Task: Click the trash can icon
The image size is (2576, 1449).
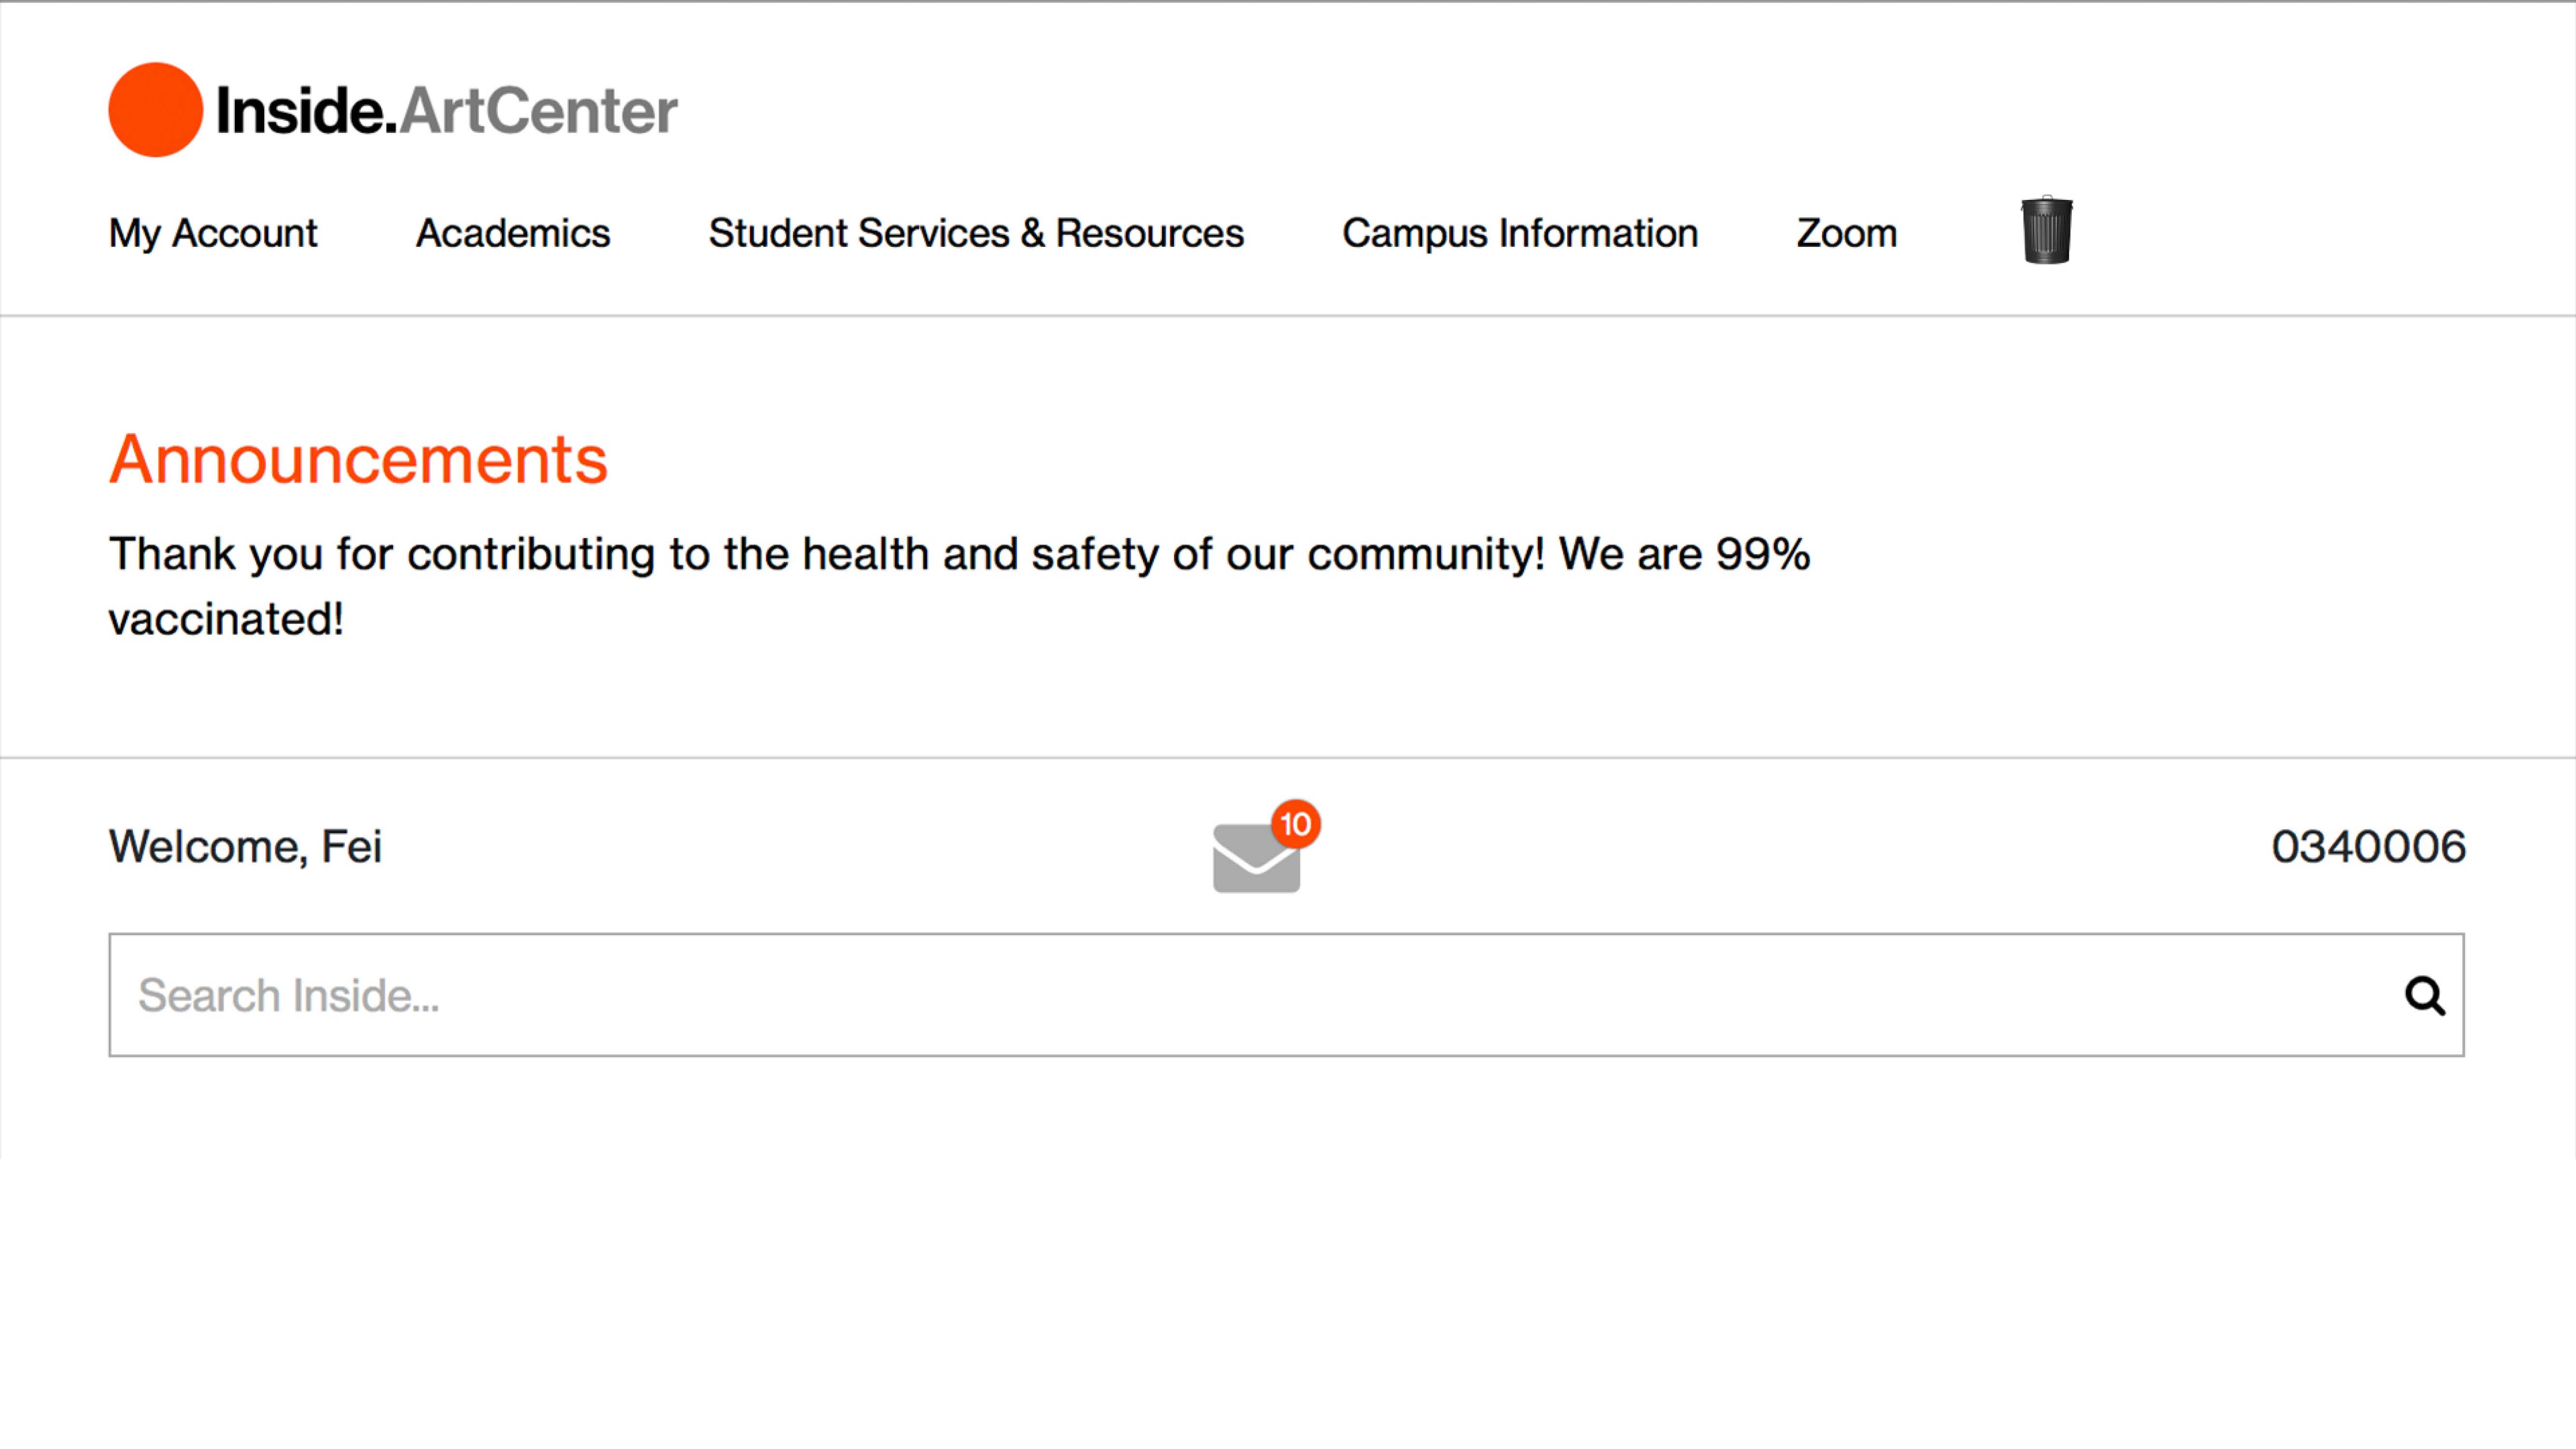Action: (x=2046, y=231)
